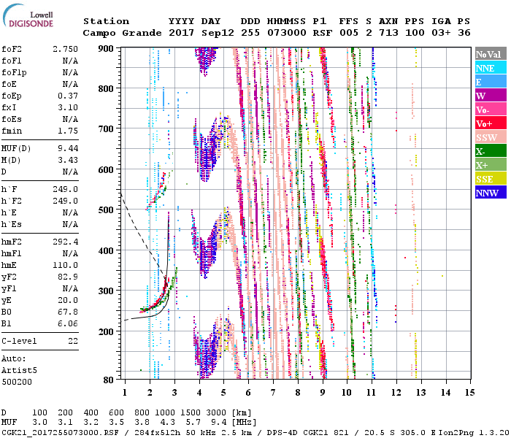The image size is (511, 438).
Task: Click the 900 mark on height axis
Action: (107, 49)
